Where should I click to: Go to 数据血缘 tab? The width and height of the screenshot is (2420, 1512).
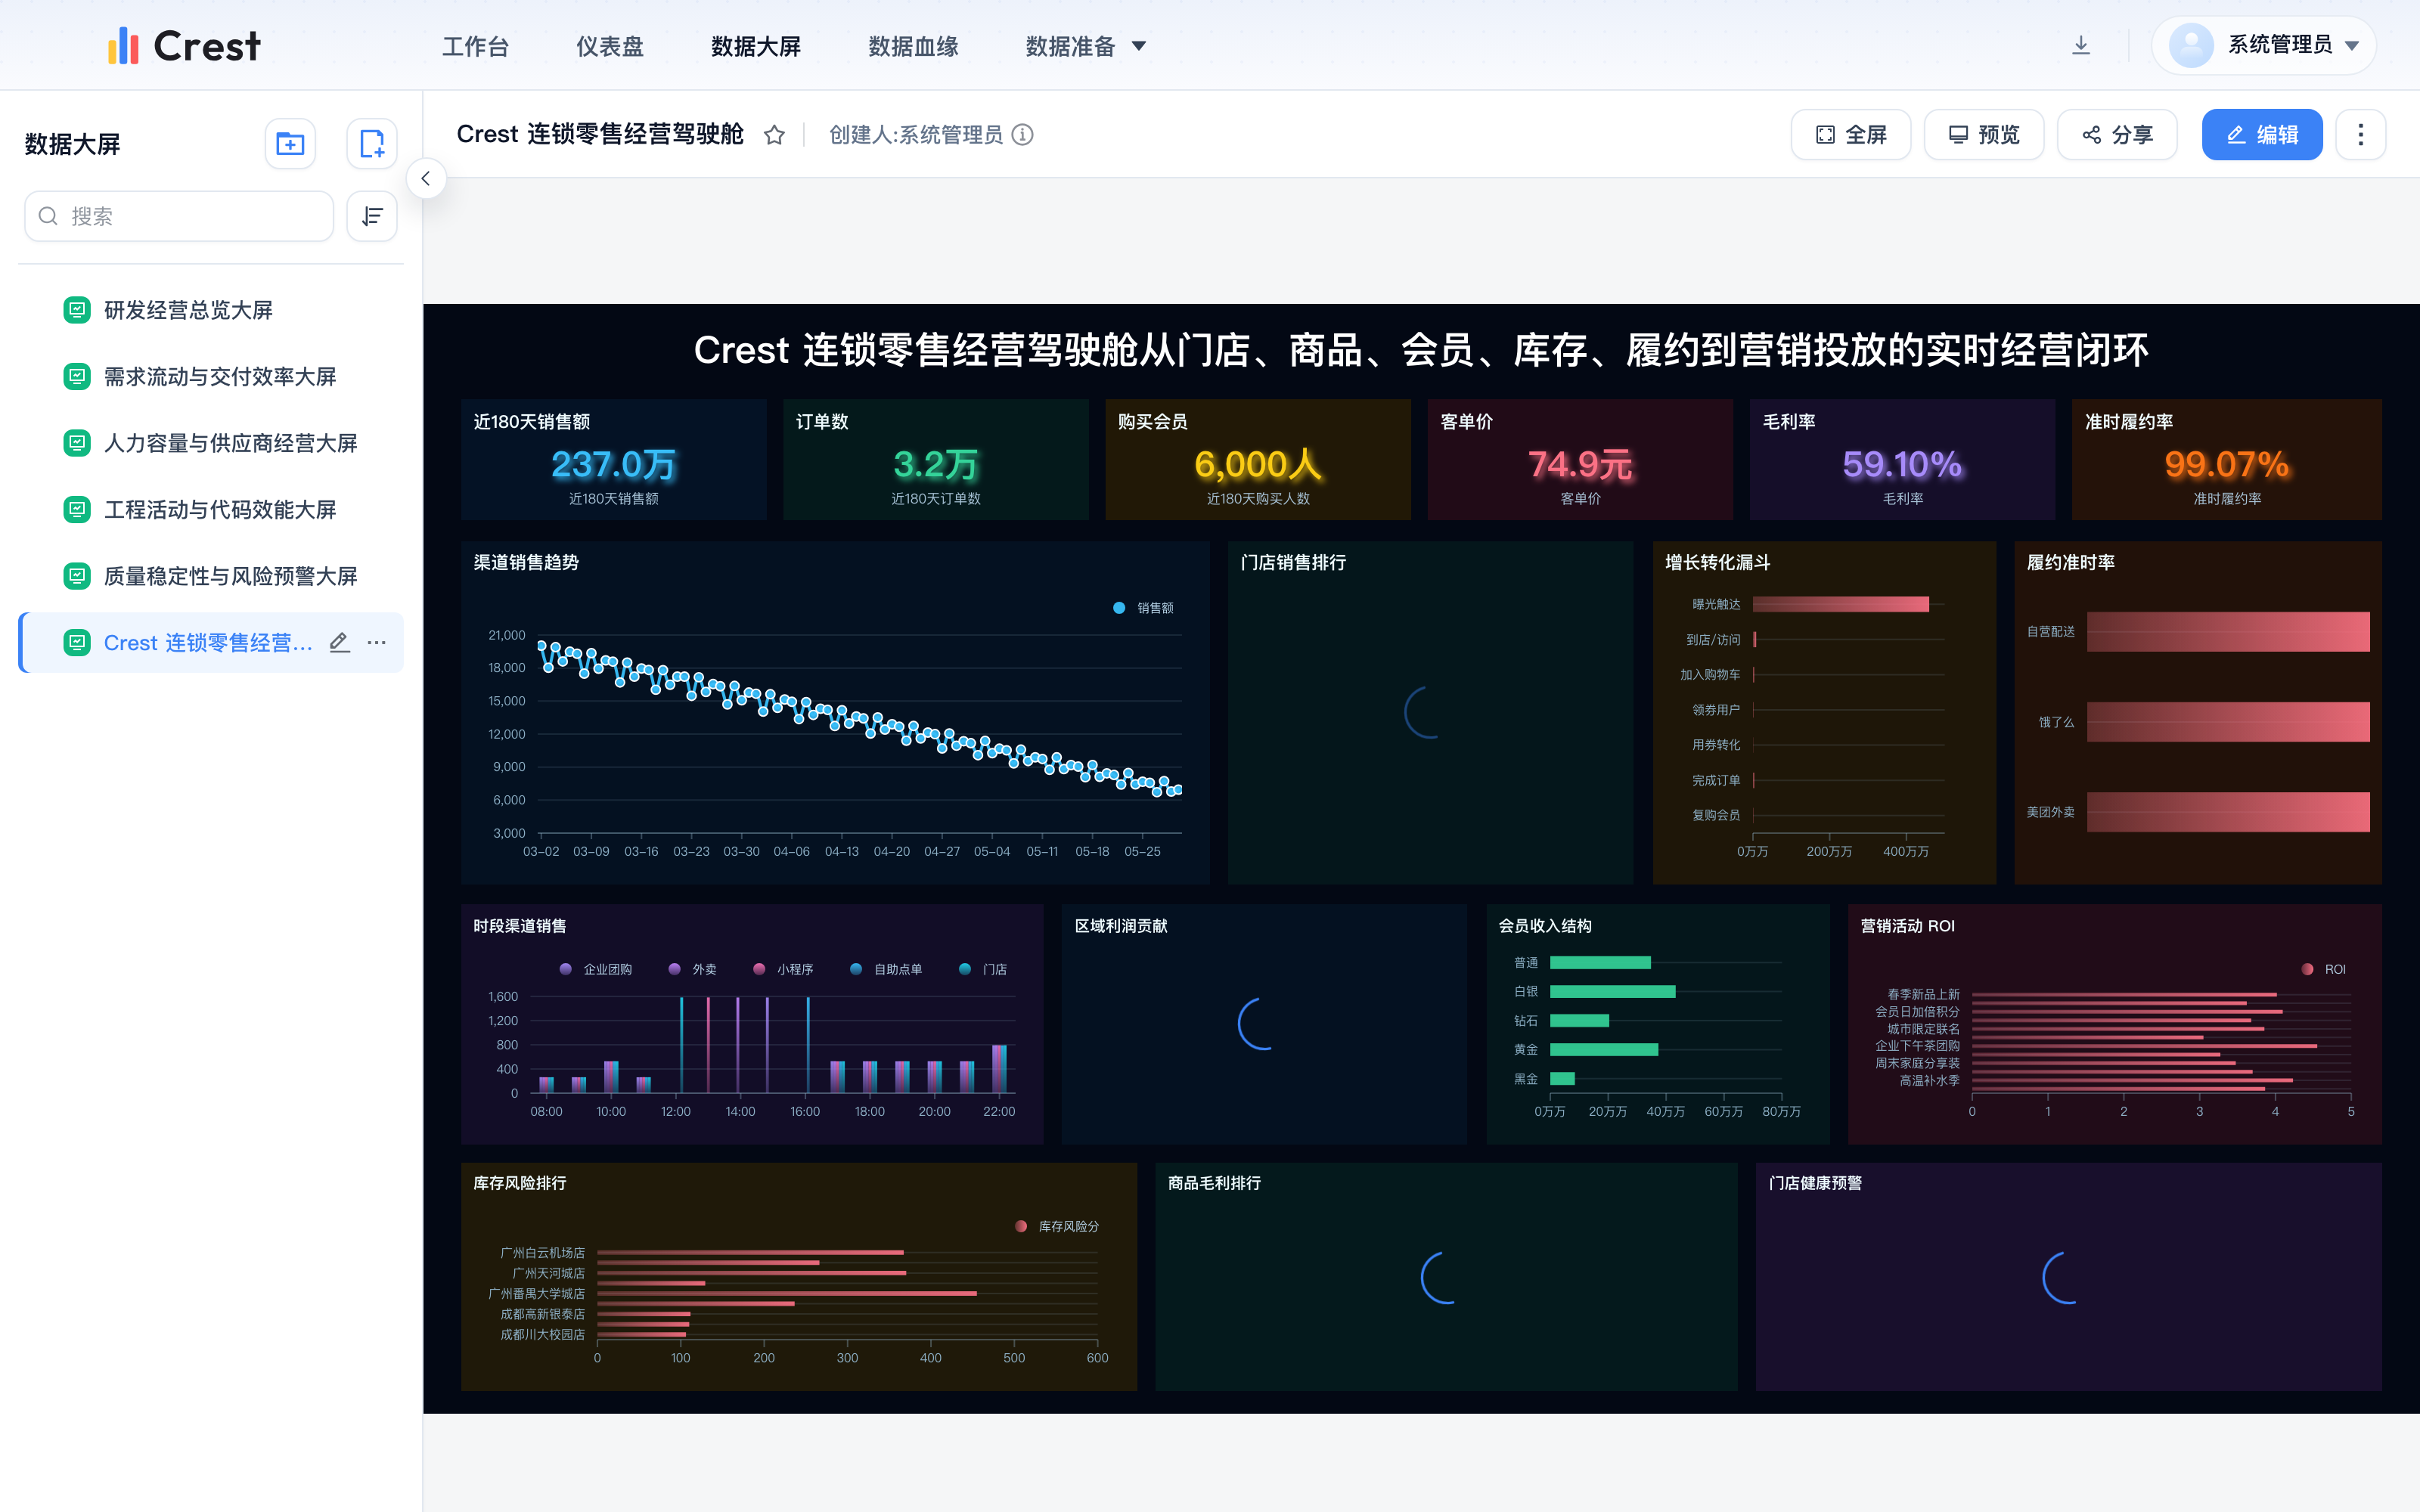[x=913, y=46]
